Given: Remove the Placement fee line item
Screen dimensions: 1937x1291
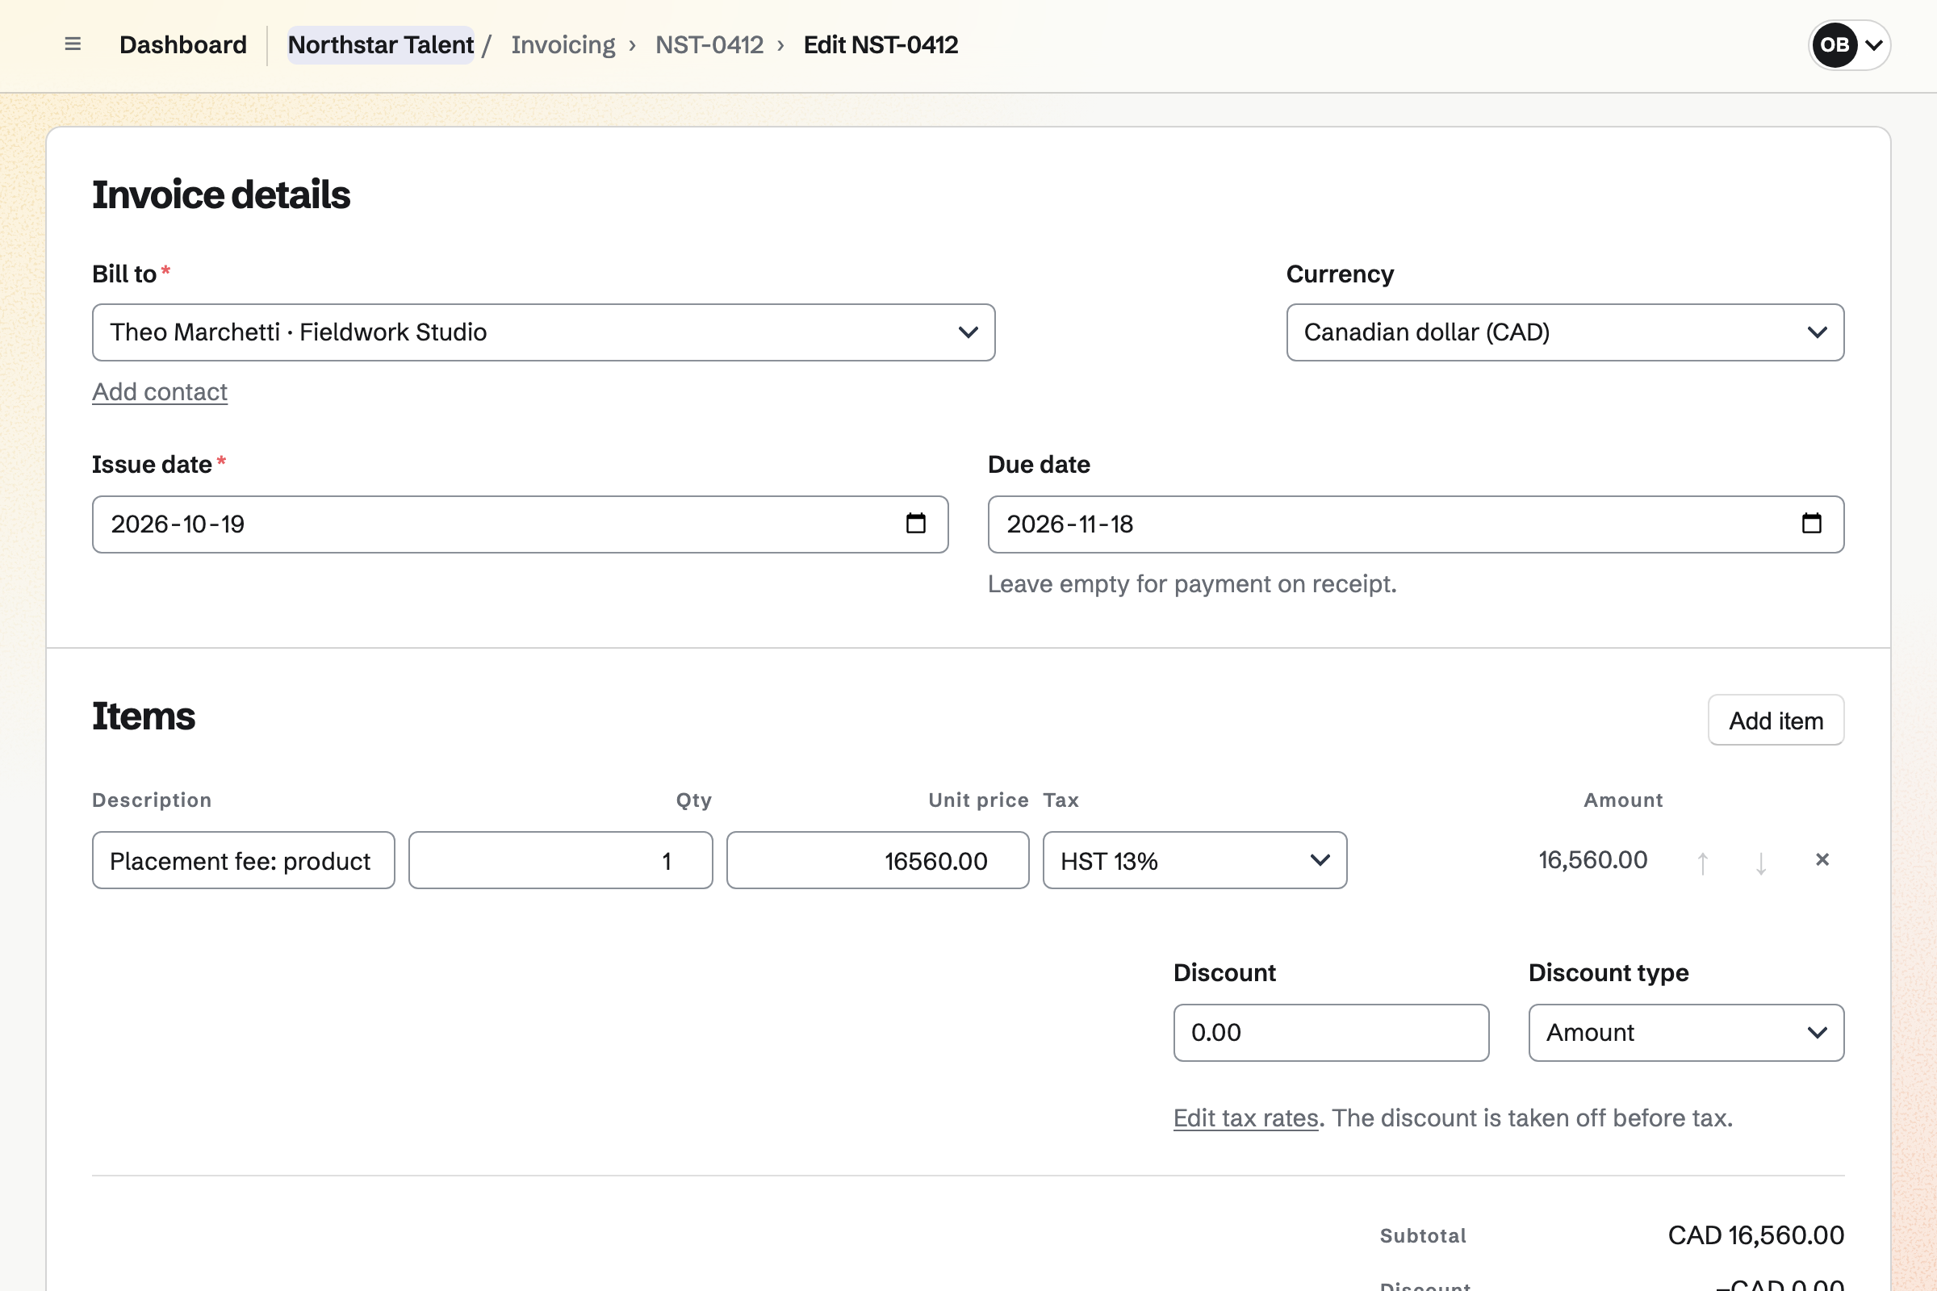Looking at the screenshot, I should click(1822, 860).
